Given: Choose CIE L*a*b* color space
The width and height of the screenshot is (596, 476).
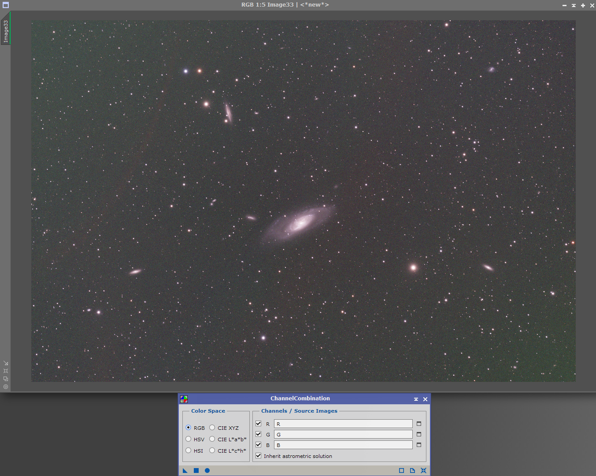Looking at the screenshot, I should pos(212,439).
